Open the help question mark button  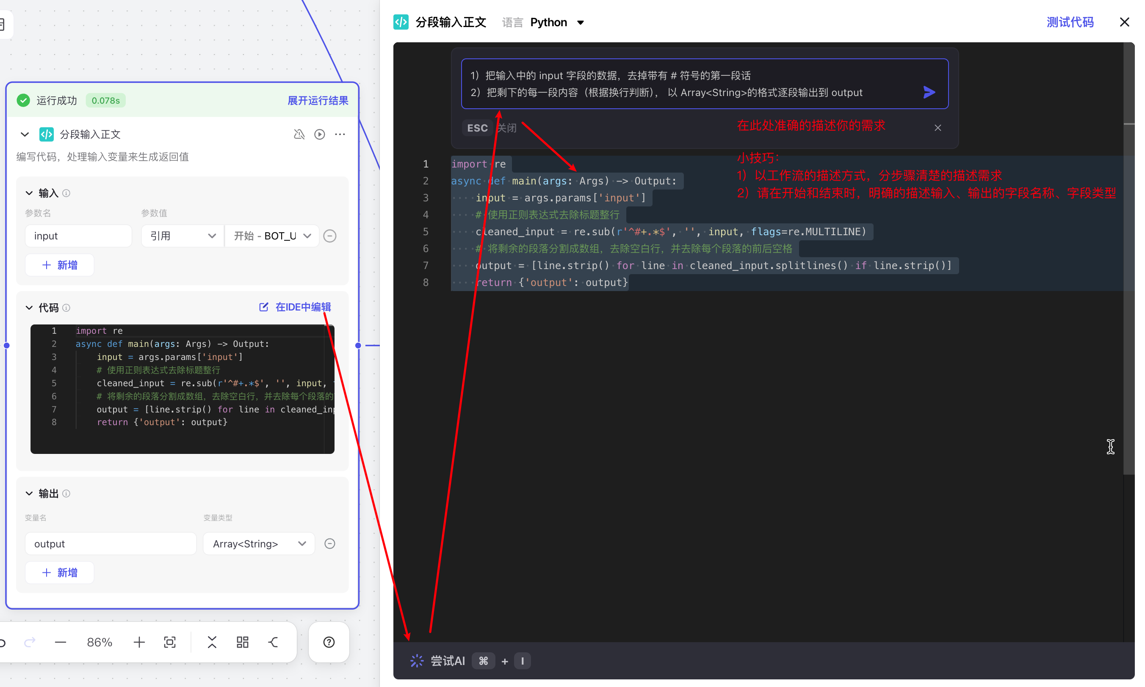coord(329,642)
